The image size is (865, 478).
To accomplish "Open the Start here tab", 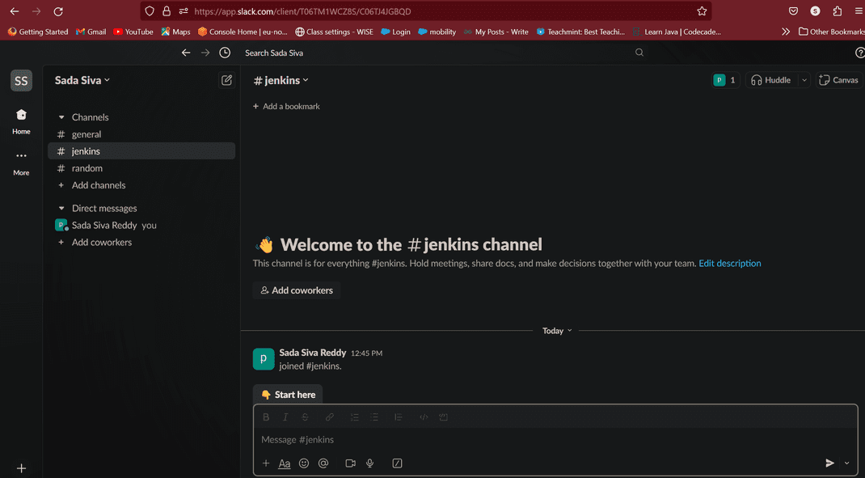I will [288, 395].
